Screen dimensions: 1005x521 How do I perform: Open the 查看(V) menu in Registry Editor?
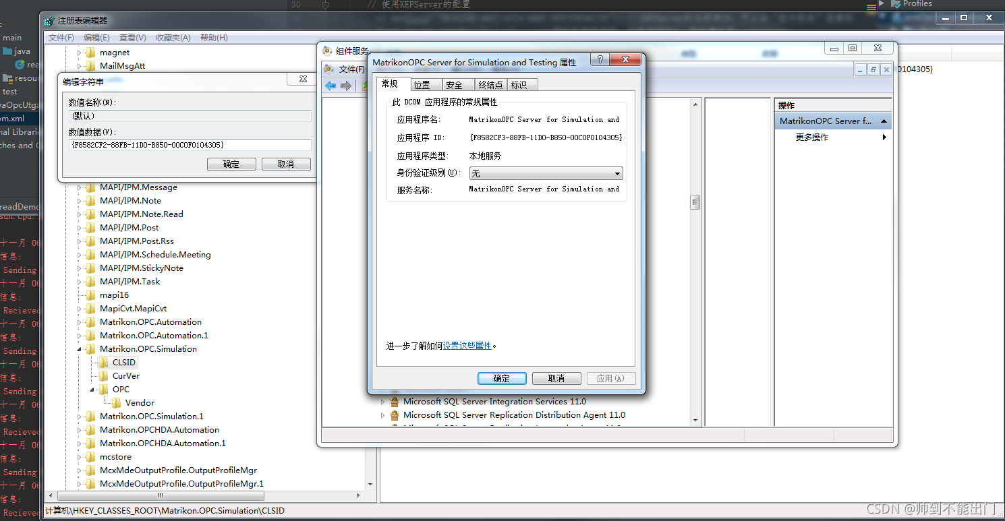[x=133, y=38]
